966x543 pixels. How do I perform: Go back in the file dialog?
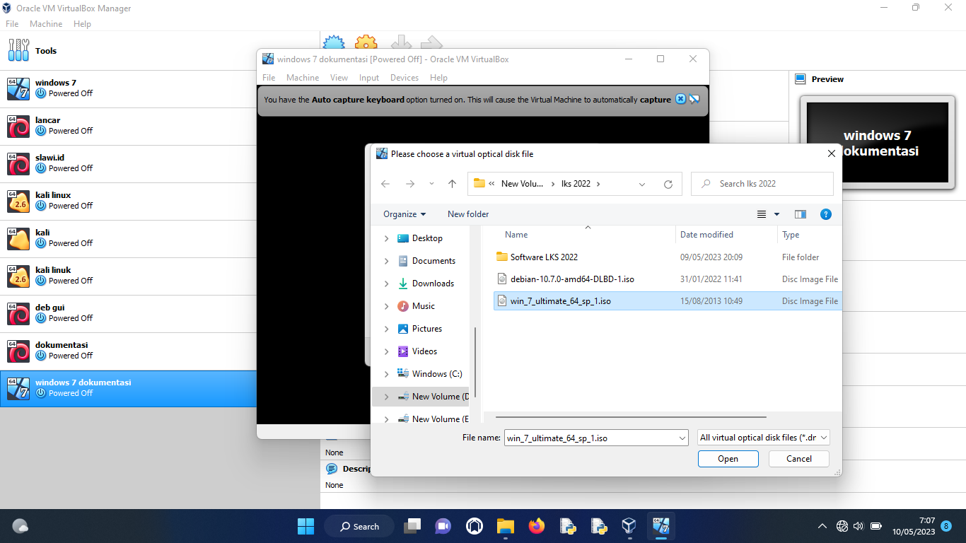pyautogui.click(x=385, y=184)
